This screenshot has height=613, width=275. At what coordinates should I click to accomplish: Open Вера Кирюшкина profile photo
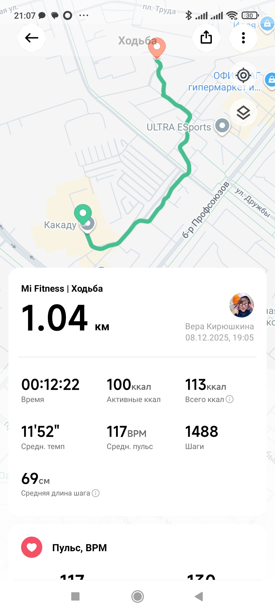click(x=242, y=305)
